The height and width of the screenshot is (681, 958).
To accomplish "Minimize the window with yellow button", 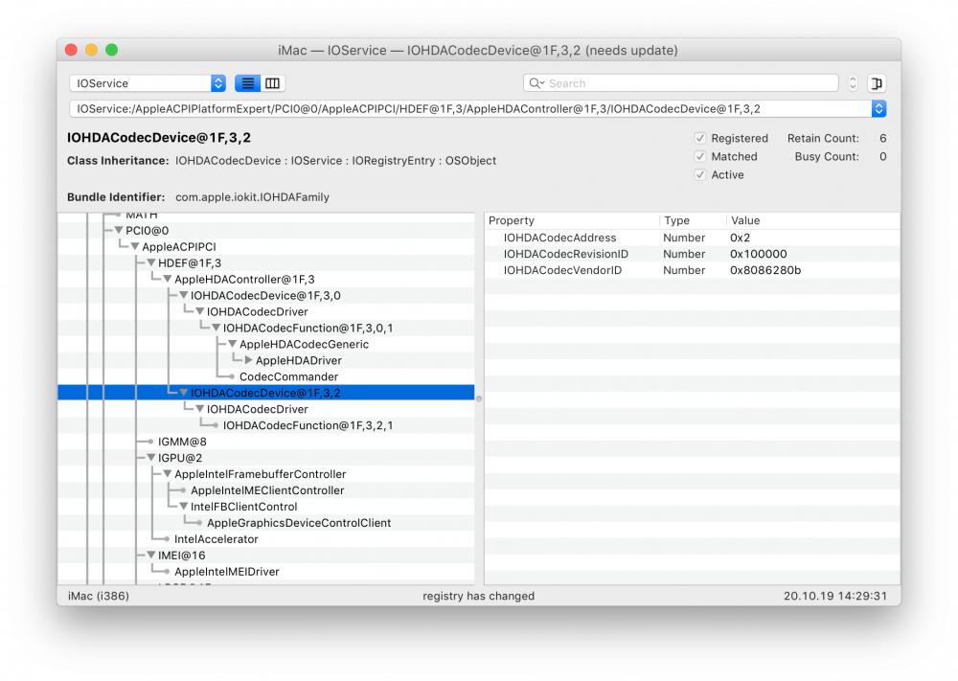I will pos(91,50).
